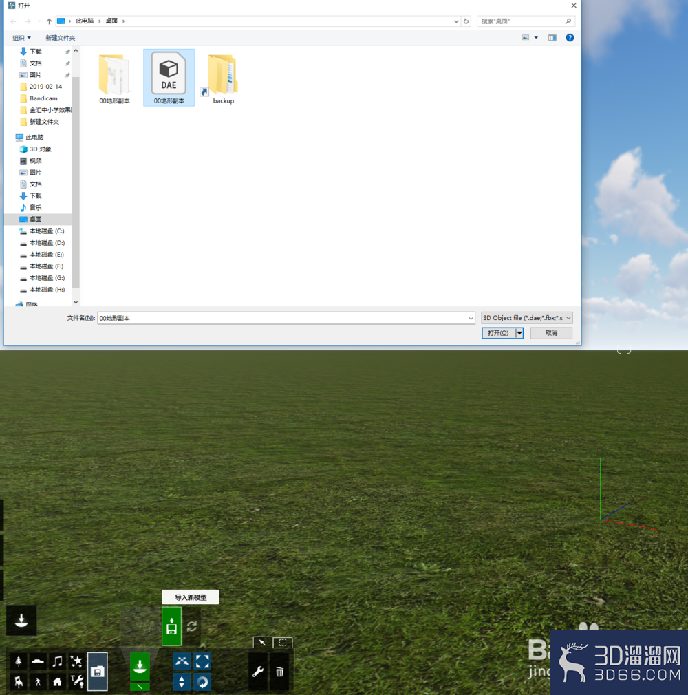Select 新建文件夹 in navigation pane
The height and width of the screenshot is (695, 688).
[39, 122]
